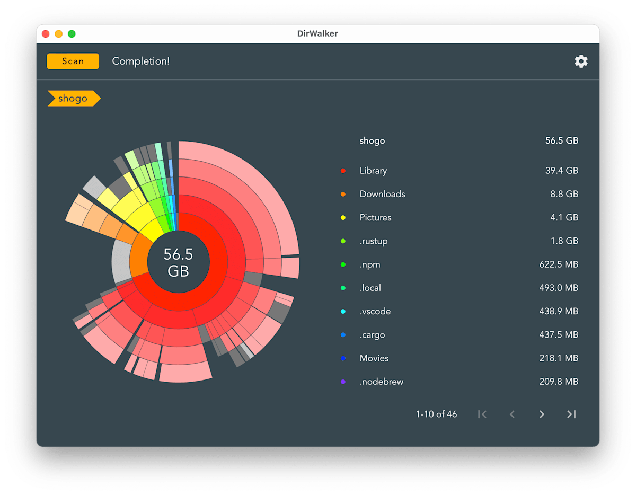Choose the .npm list item
Image resolution: width=636 pixels, height=495 pixels.
pyautogui.click(x=459, y=264)
